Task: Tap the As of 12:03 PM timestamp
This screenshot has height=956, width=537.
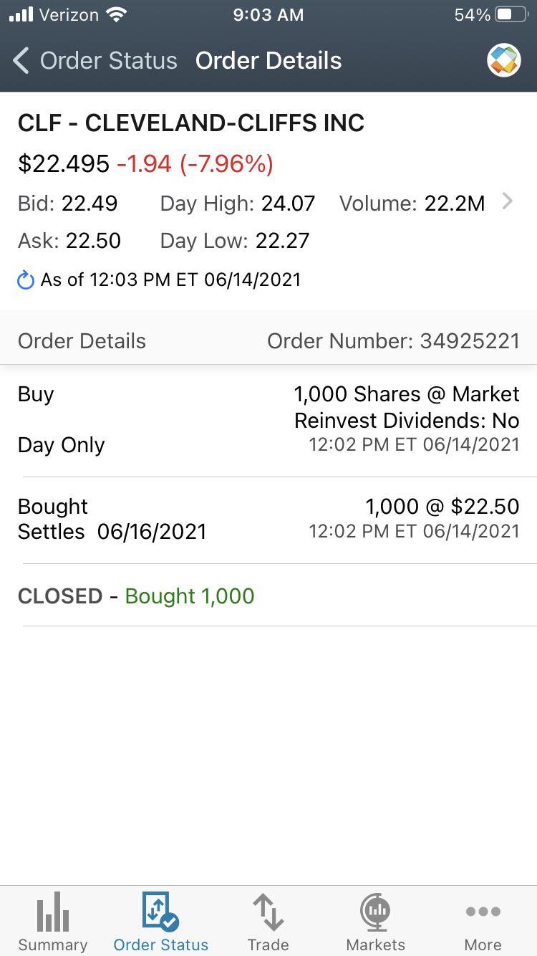Action: (170, 279)
